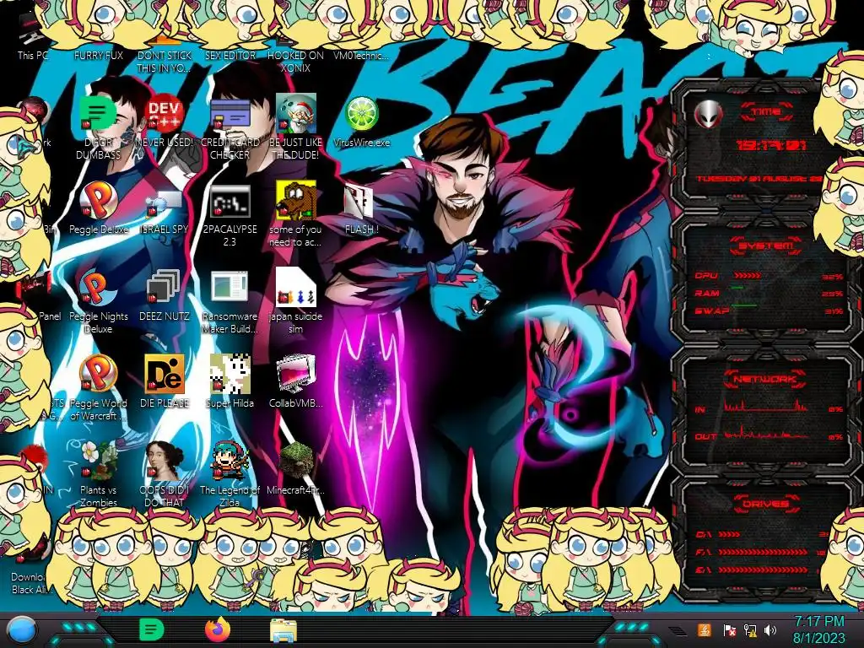This screenshot has width=864, height=648.
Task: Click the RAM label in the SYSTEM widget
Action: (x=707, y=293)
